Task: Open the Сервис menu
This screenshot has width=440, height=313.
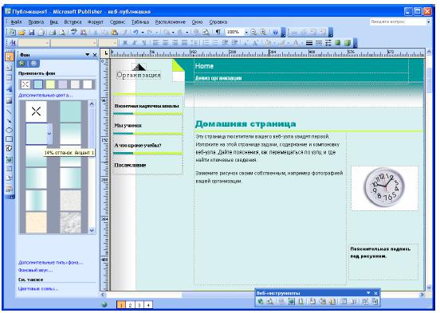Action: click(x=117, y=22)
